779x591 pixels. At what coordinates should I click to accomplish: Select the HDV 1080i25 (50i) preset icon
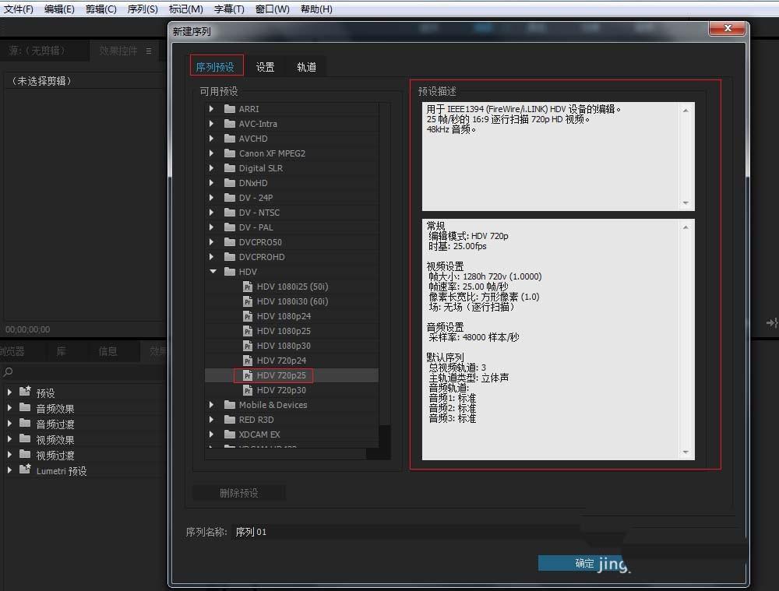pyautogui.click(x=249, y=286)
